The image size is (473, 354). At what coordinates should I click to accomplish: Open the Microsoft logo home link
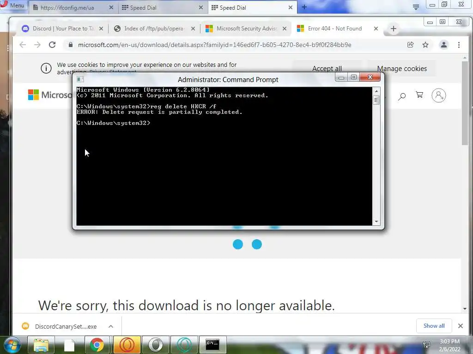(50, 95)
